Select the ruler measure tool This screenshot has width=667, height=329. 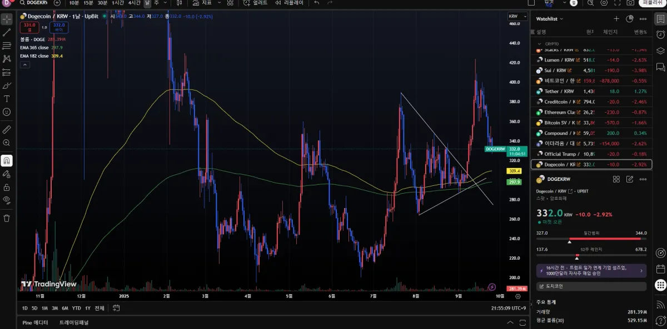click(x=7, y=129)
